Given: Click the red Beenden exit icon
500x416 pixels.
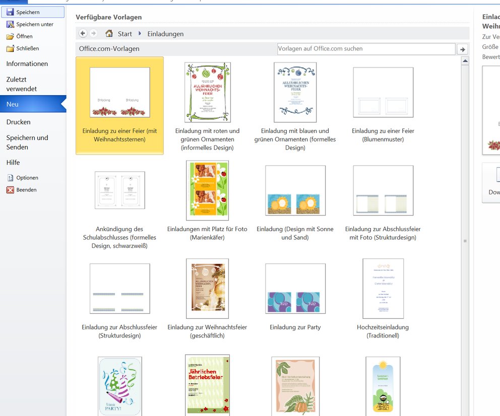Looking at the screenshot, I should [x=10, y=190].
